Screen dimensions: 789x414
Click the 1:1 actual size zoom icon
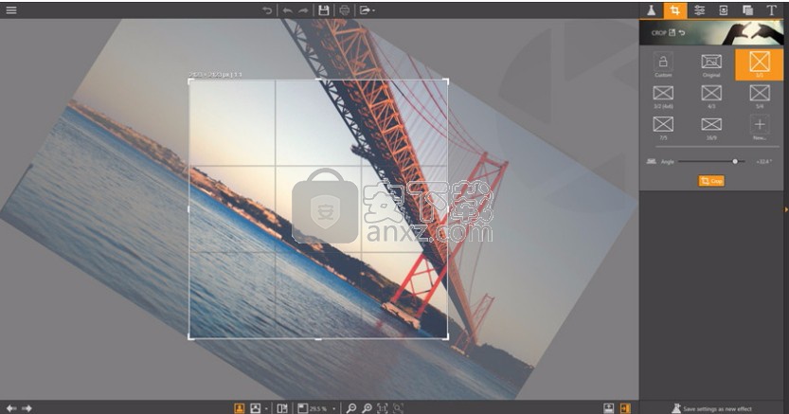pos(383,408)
